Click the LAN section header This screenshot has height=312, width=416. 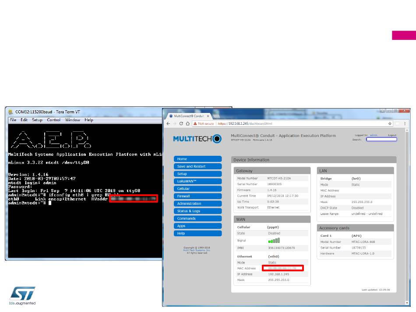click(x=355, y=171)
